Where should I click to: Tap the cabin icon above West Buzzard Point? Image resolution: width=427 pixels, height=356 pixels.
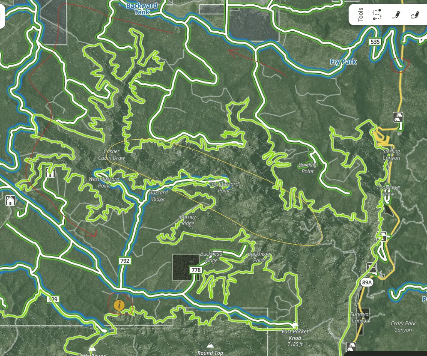50,172
